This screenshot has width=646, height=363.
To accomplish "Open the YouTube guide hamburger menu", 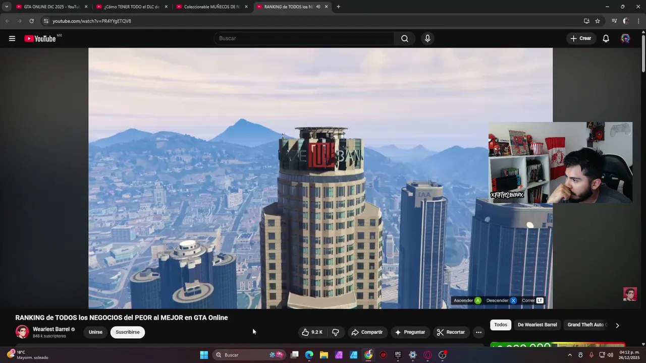I will click(12, 38).
